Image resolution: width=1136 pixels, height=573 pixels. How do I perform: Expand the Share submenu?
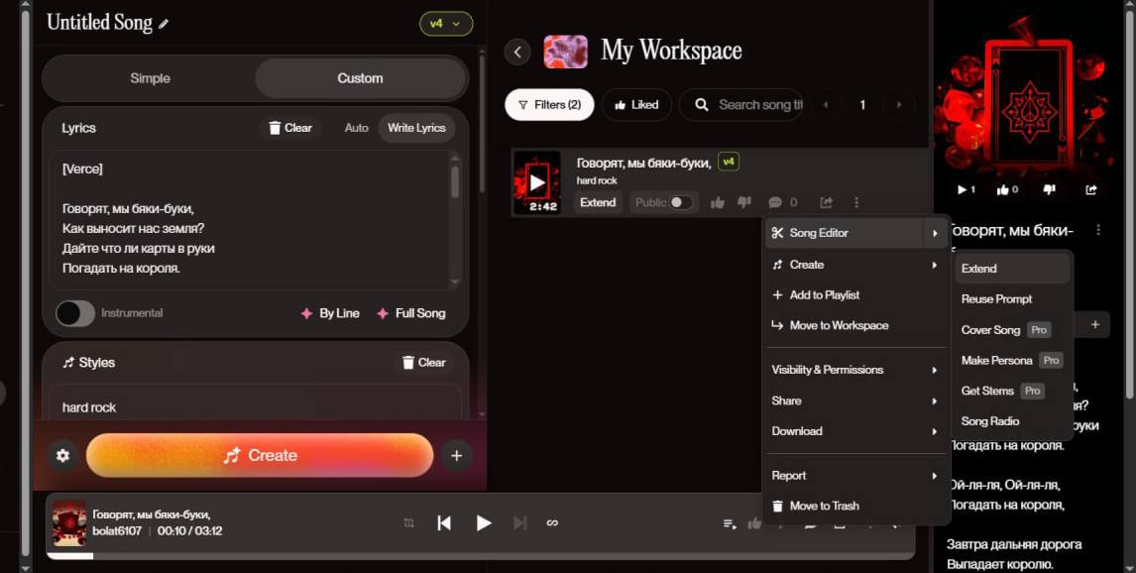coord(856,401)
